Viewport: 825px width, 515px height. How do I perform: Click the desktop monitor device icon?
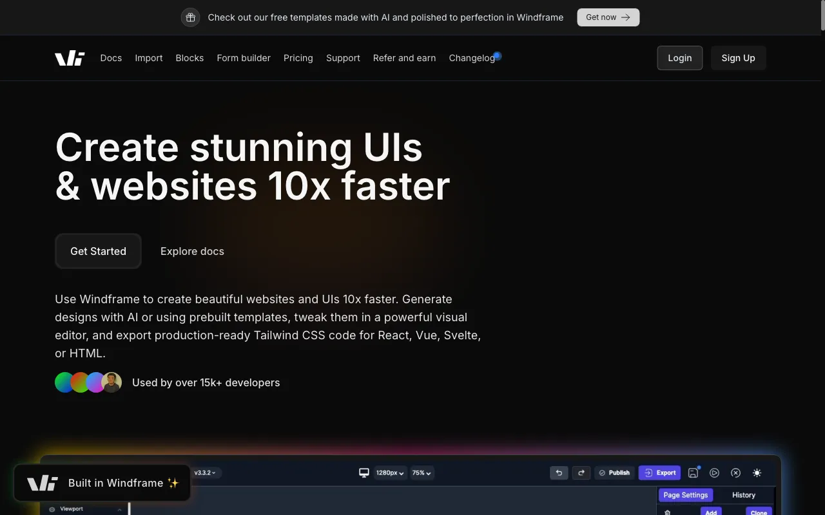click(364, 473)
